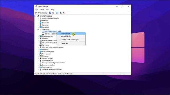Click the Display adapters category icon

[41, 36]
